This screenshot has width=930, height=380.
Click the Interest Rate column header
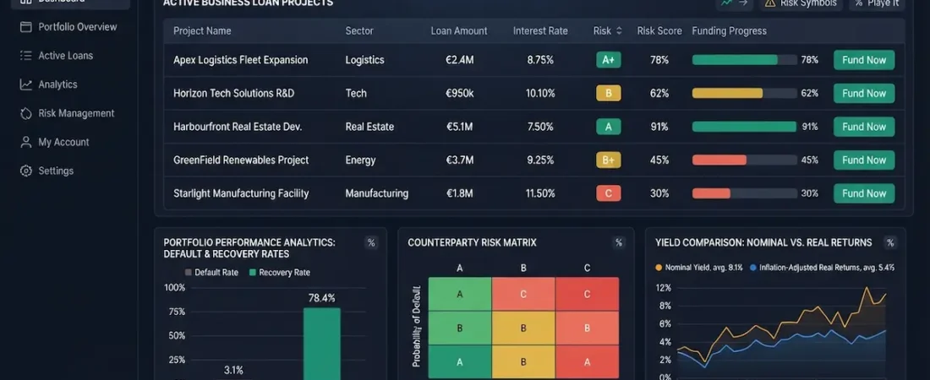540,31
